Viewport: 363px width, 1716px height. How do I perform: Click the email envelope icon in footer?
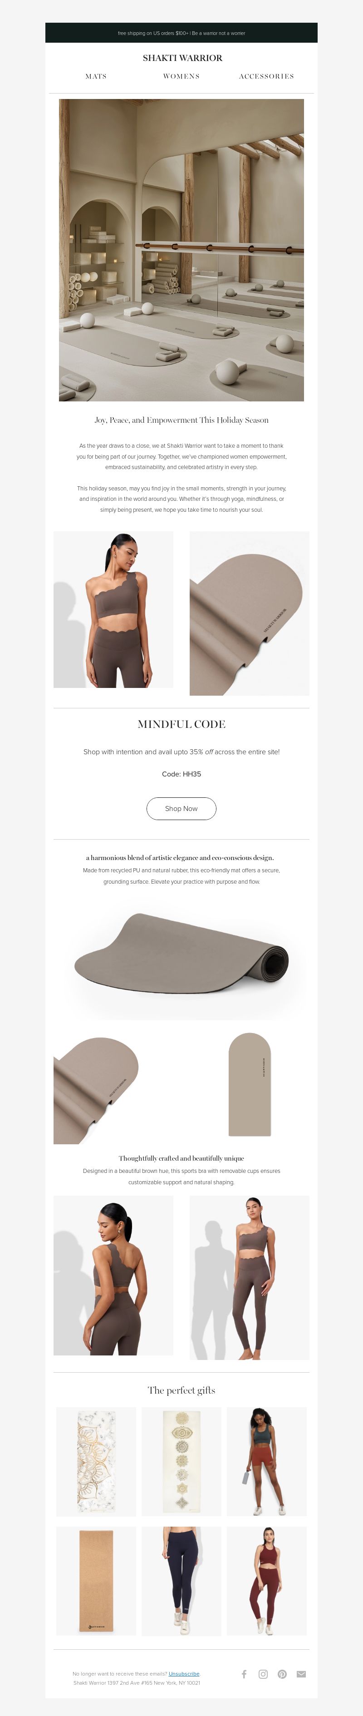pyautogui.click(x=301, y=1674)
